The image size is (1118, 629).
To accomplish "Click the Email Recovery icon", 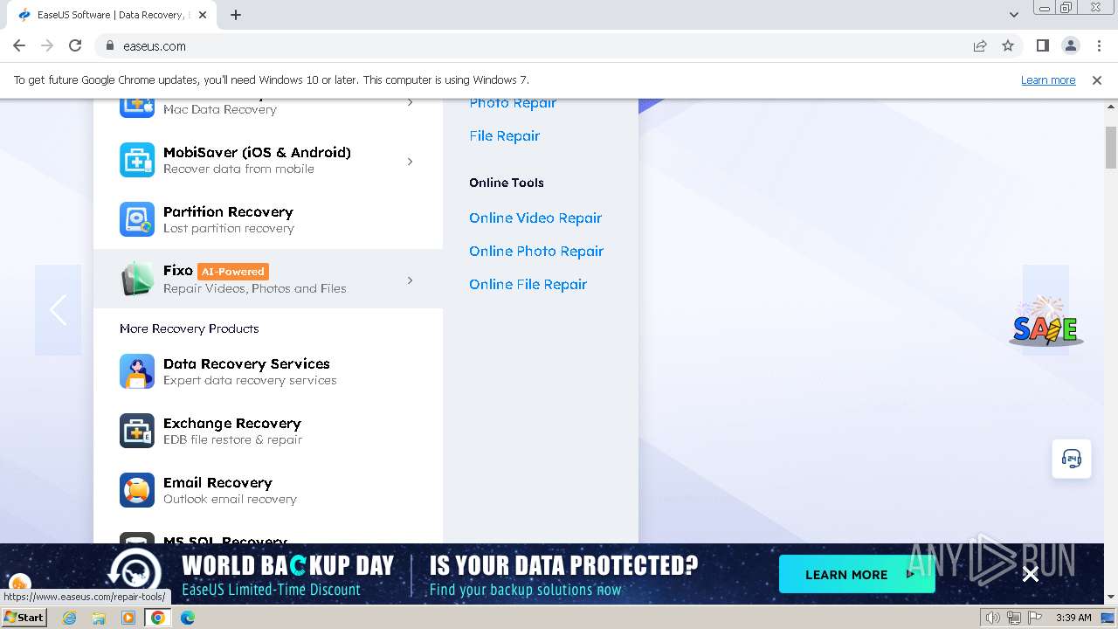I will 137,490.
